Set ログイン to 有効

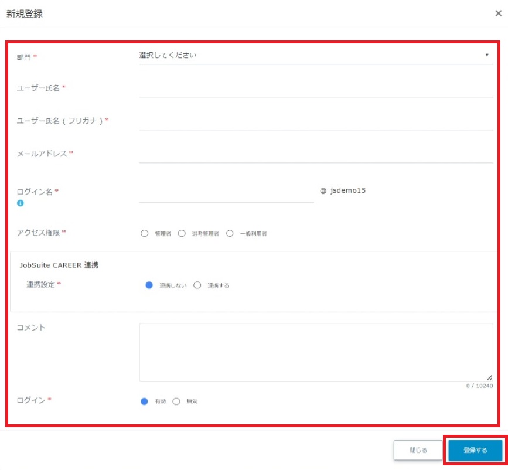145,401
